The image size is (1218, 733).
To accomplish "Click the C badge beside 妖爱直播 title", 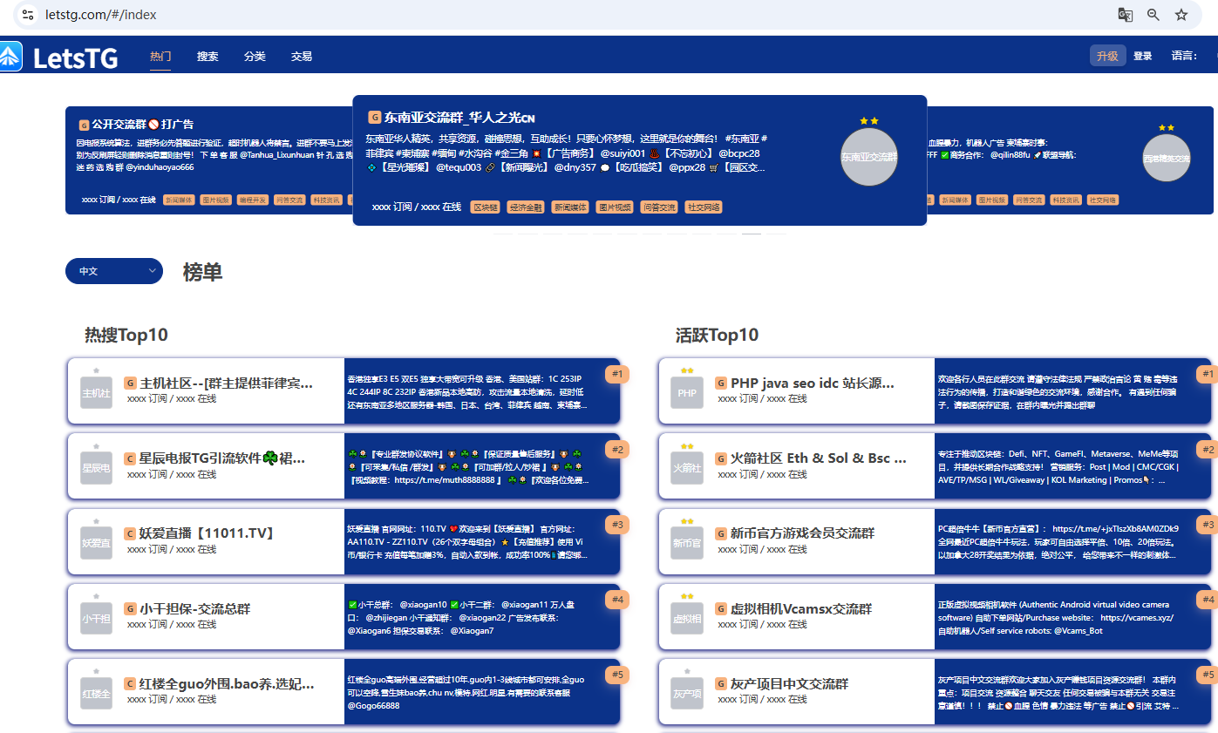I will tap(130, 533).
